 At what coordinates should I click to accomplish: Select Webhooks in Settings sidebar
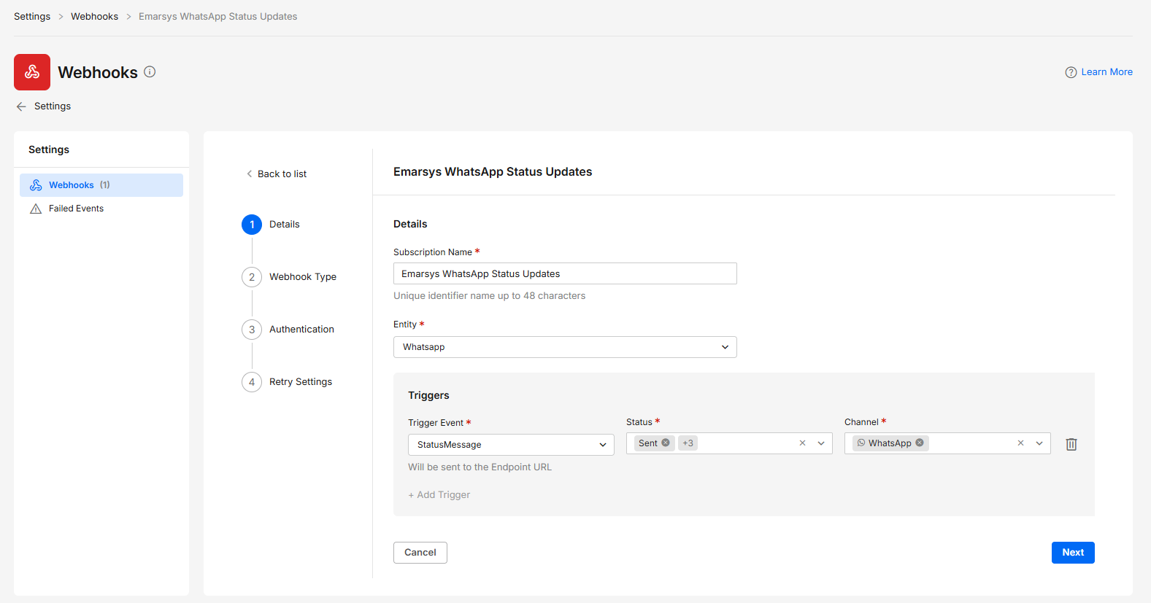pyautogui.click(x=101, y=185)
